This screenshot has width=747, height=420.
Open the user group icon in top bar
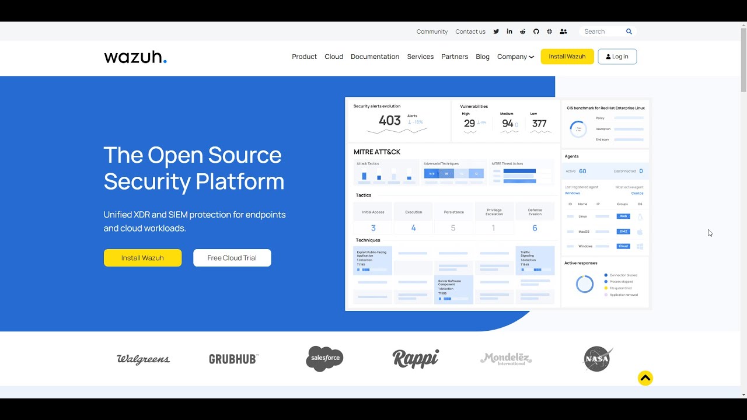click(563, 32)
